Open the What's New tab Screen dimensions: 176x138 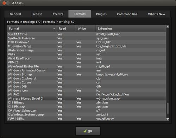pyautogui.click(x=157, y=14)
